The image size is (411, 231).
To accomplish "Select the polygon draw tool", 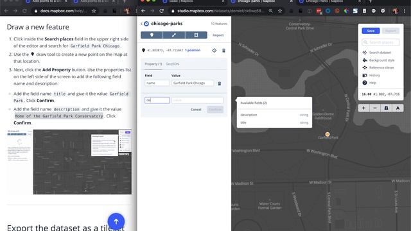I will pyautogui.click(x=196, y=35).
